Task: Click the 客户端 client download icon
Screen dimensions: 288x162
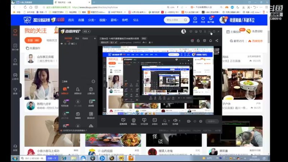Action: (x=211, y=20)
